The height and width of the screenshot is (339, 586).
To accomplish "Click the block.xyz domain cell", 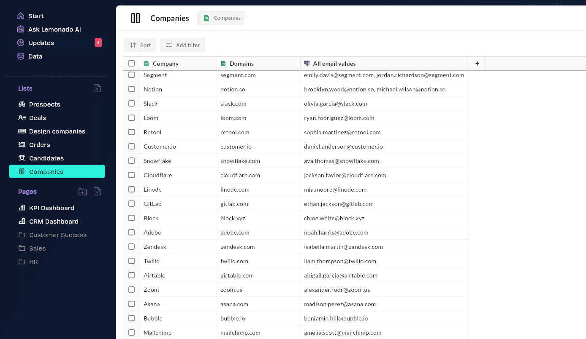I will point(258,218).
